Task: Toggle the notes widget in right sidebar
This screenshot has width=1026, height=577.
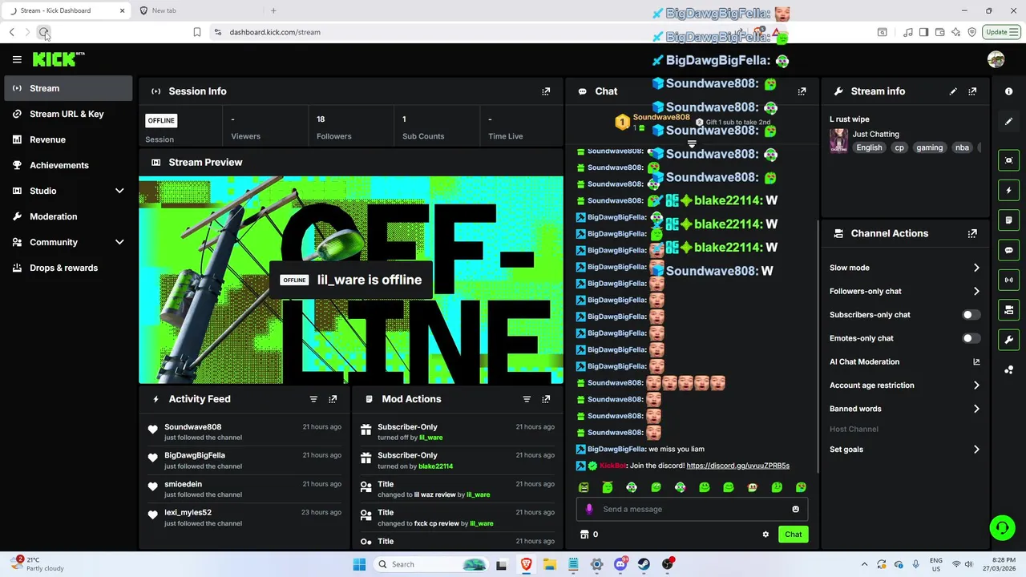Action: (x=1009, y=220)
